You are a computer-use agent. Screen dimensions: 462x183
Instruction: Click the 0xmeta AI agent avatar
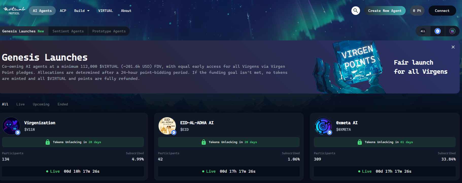click(x=323, y=126)
